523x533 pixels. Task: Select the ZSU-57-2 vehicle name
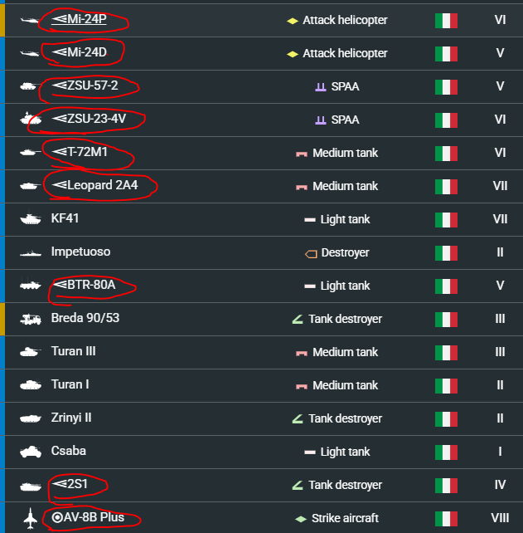(x=85, y=86)
